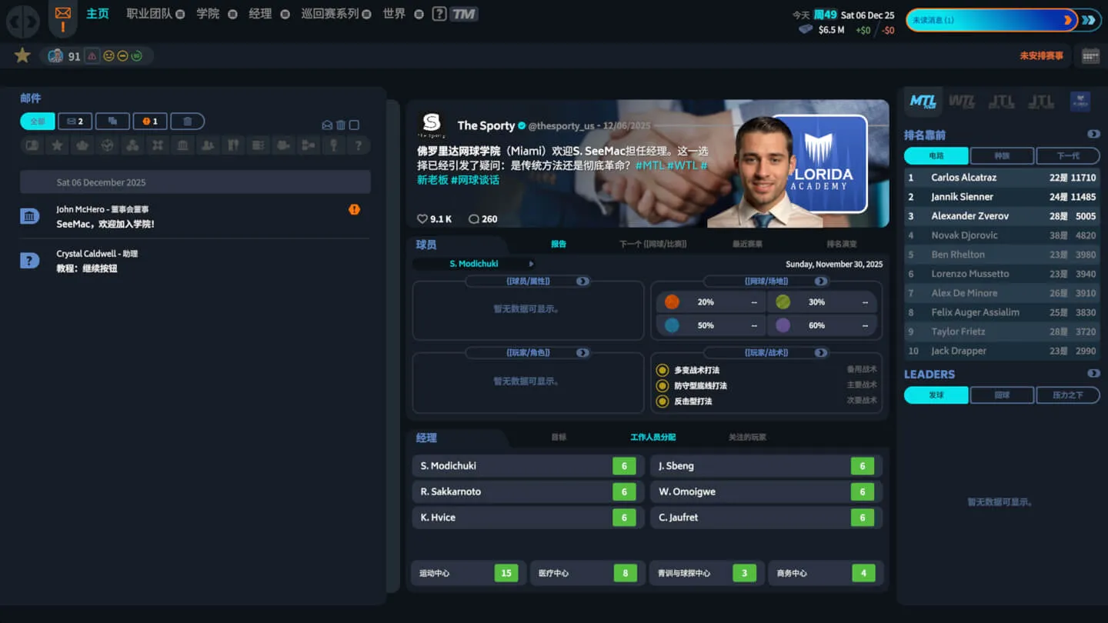This screenshot has width=1108, height=623.
Task: Click The Sporty logo avatar in news post
Action: (x=432, y=123)
